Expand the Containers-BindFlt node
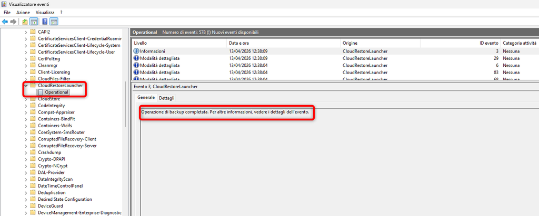Image resolution: width=539 pixels, height=216 pixels. 26,119
